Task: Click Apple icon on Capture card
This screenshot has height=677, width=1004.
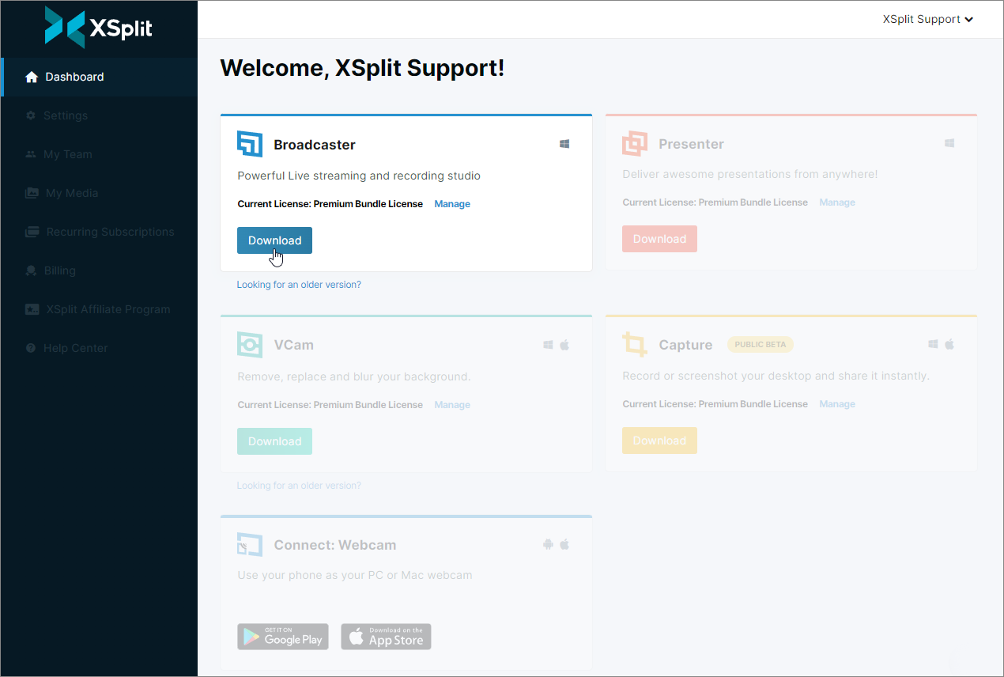Action: tap(949, 344)
